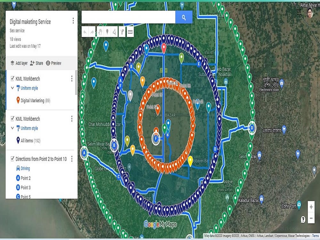Select the hand pan tool

click(100, 32)
